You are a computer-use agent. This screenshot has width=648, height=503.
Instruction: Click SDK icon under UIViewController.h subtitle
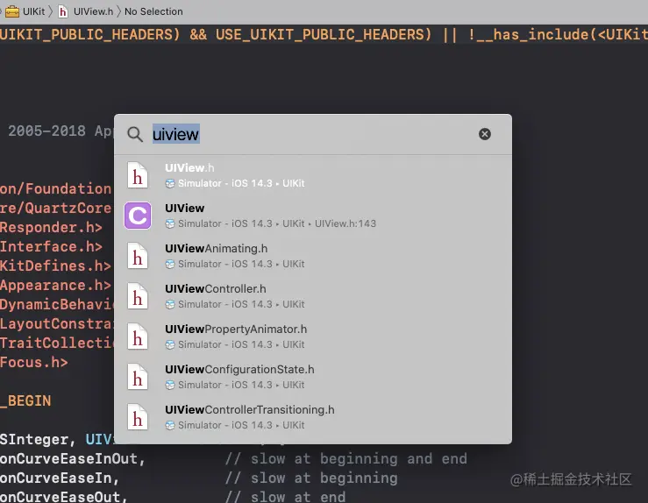pyautogui.click(x=170, y=304)
